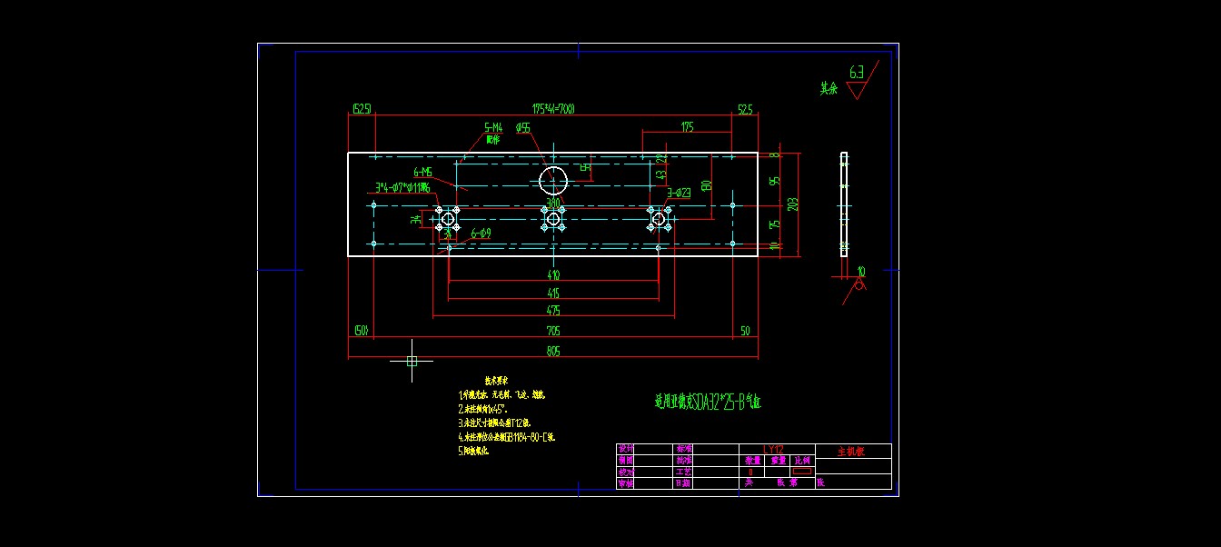Screen dimensions: 1221x547
Task: Click the 5-M4 thread callout label
Action: [x=493, y=128]
